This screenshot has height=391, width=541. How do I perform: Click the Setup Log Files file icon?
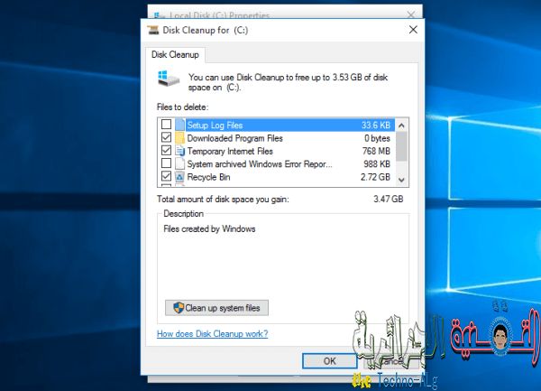179,125
